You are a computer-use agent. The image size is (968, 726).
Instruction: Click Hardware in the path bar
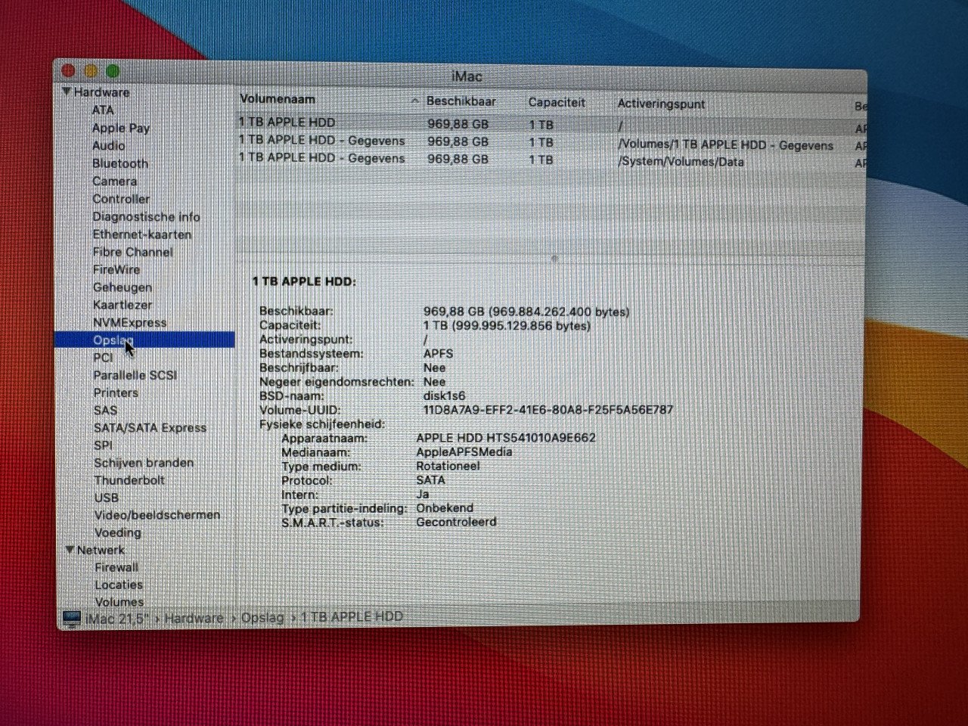tap(194, 618)
